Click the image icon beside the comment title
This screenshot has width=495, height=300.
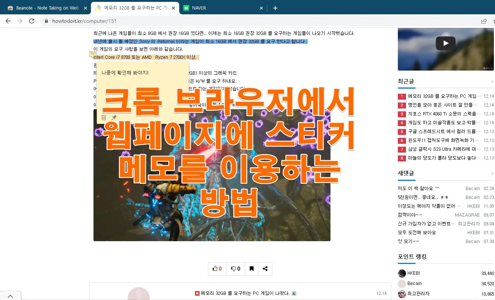[293, 293]
